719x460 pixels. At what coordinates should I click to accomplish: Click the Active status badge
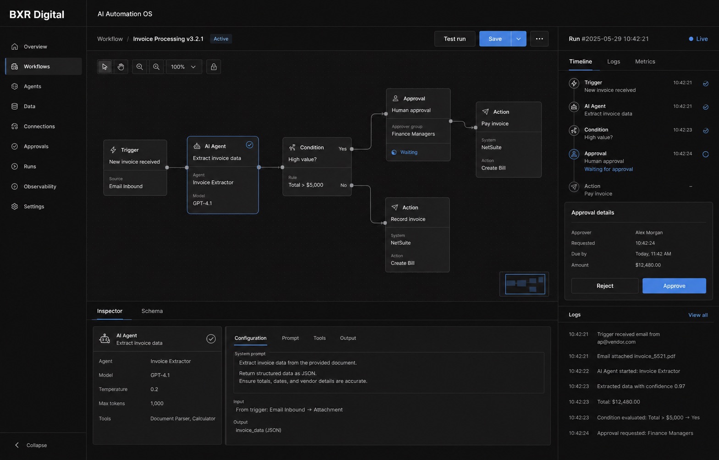tap(221, 39)
